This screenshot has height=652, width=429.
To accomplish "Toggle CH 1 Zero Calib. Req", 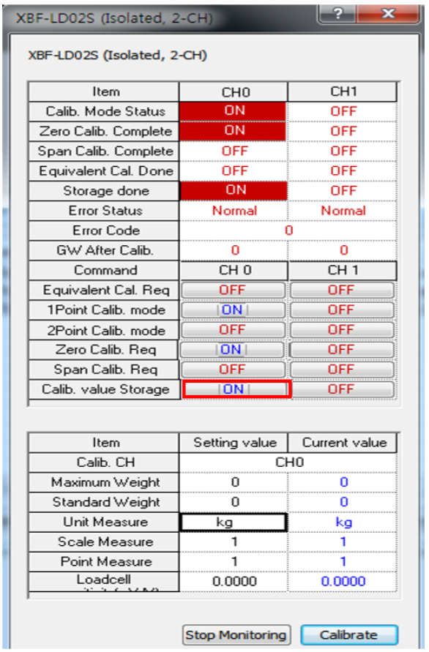I will (342, 350).
